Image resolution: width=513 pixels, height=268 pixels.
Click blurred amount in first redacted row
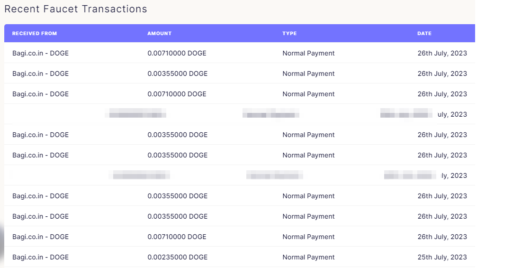270,114
